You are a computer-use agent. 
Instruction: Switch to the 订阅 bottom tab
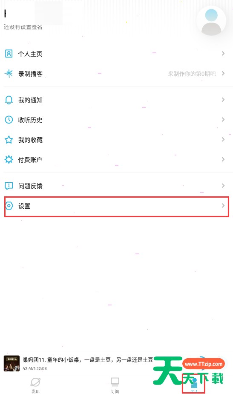coord(115,385)
